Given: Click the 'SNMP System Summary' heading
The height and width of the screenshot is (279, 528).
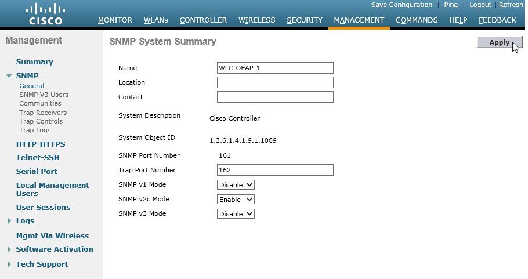Looking at the screenshot, I should [163, 41].
